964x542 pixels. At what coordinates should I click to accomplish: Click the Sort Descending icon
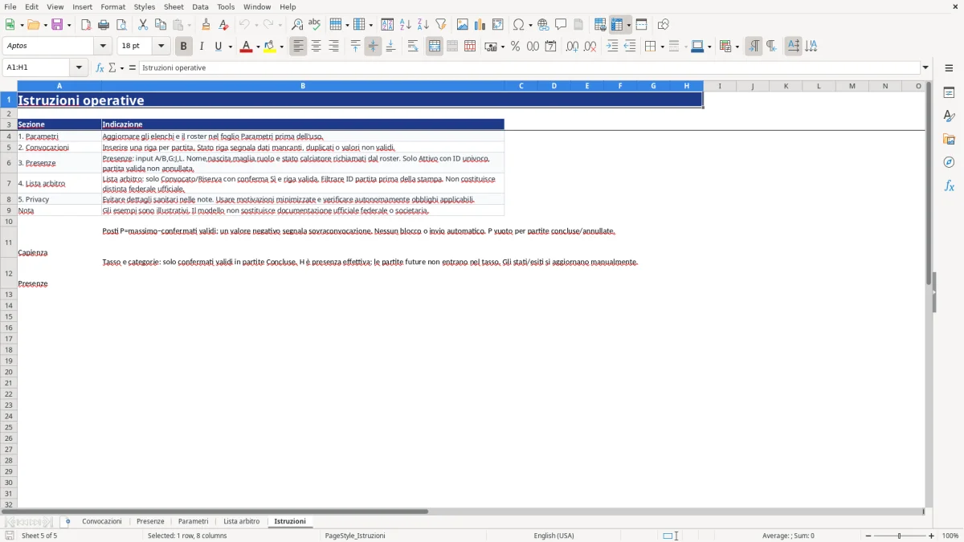(x=423, y=25)
